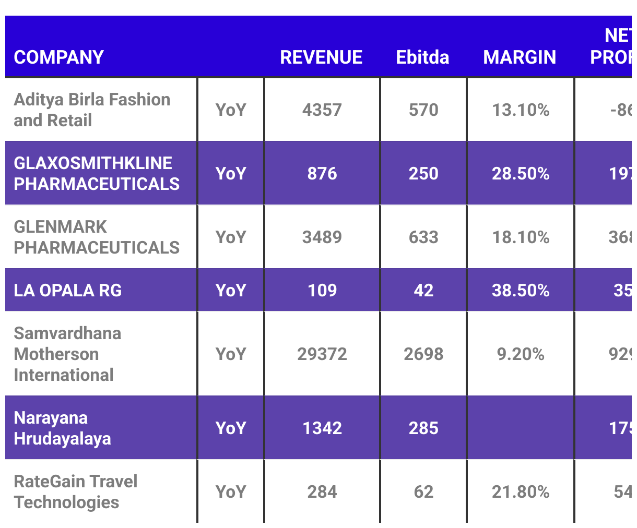Select the empty margin cell for Narayana Hrudayalaya
This screenshot has width=637, height=528.
pyautogui.click(x=521, y=428)
